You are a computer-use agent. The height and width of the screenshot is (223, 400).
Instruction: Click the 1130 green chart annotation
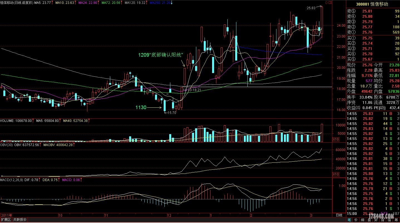pyautogui.click(x=141, y=107)
